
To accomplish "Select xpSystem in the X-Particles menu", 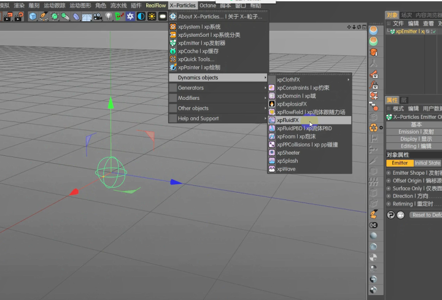I will [x=218, y=27].
